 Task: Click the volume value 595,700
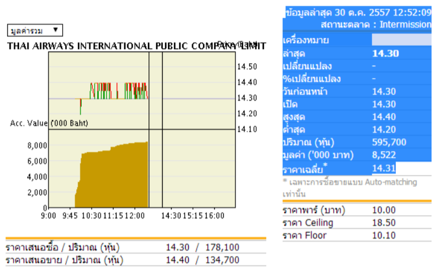389,142
